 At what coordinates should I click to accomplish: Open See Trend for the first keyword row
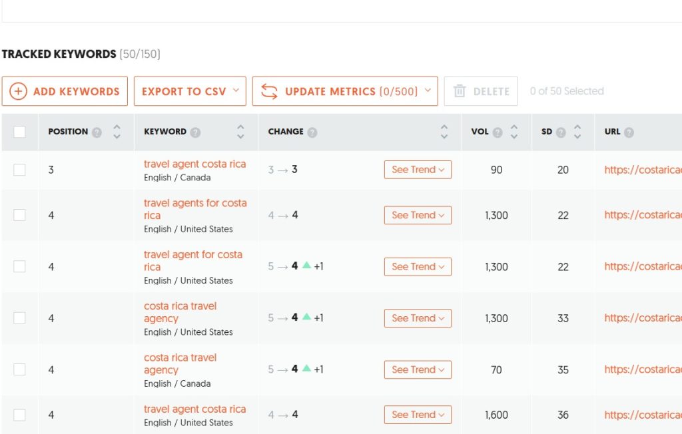pyautogui.click(x=418, y=170)
